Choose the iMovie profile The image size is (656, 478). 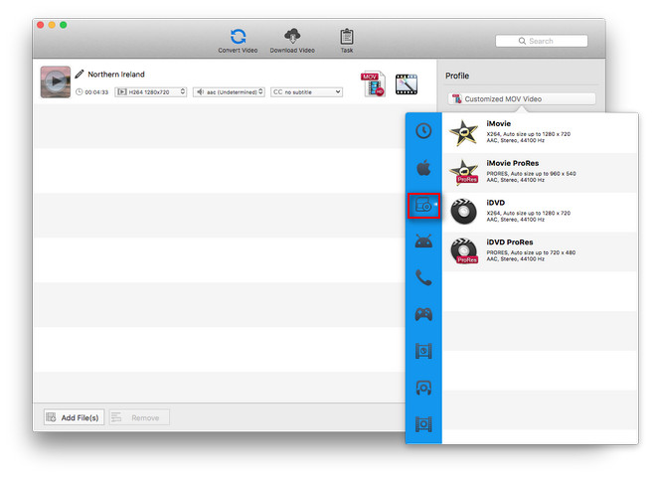coord(540,132)
